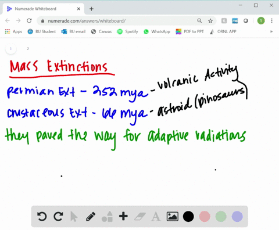Reload the current page

point(29,21)
